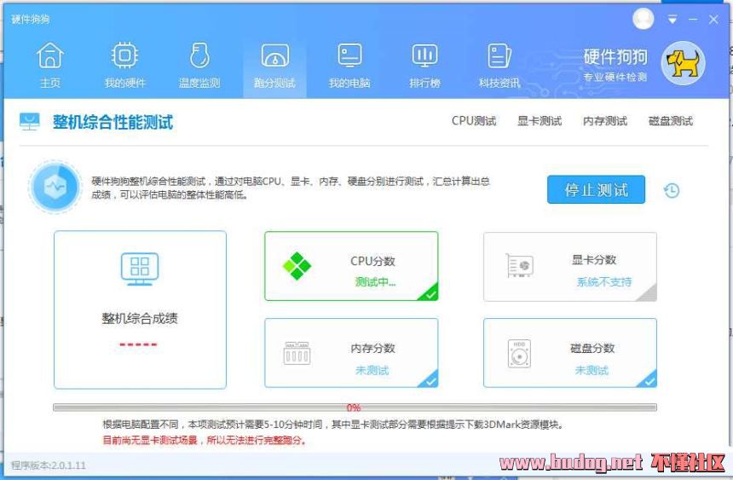Select 跑分测试 gauge icon
Image resolution: width=733 pixels, height=480 pixels.
(x=274, y=55)
